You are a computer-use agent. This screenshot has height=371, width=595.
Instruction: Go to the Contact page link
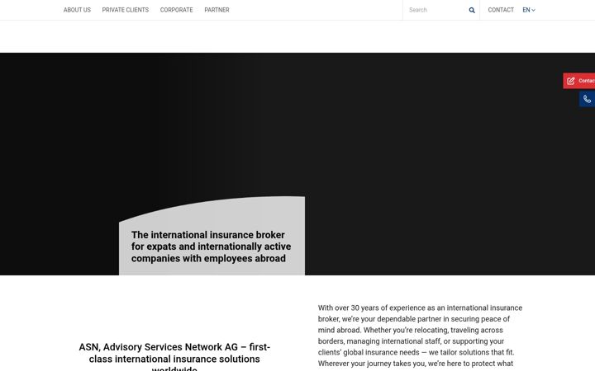pos(501,10)
